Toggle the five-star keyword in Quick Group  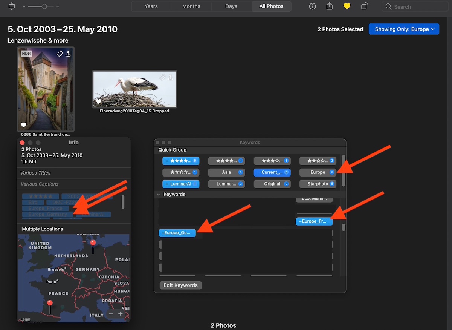click(181, 161)
